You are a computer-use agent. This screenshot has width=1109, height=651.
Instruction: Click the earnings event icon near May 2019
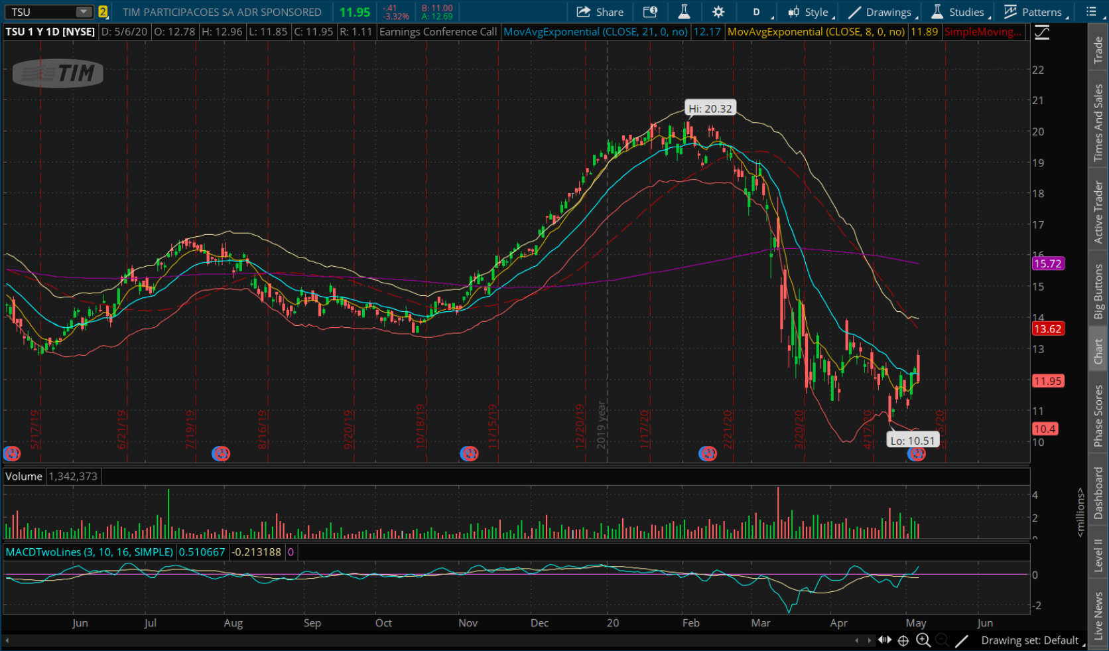tap(12, 454)
